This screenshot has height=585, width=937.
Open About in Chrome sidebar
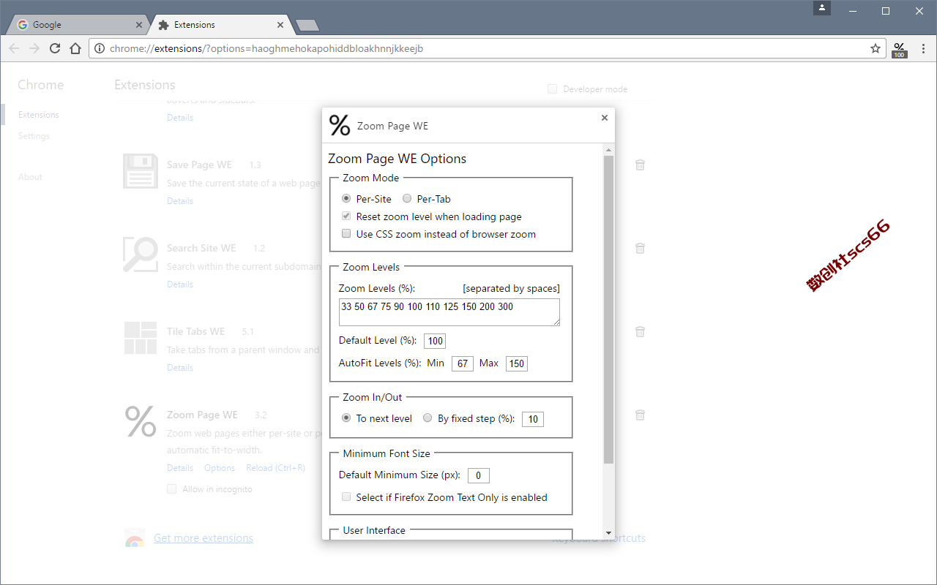tap(30, 177)
